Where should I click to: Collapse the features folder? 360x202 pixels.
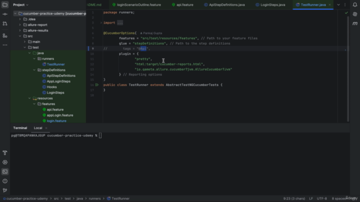[x=34, y=104]
